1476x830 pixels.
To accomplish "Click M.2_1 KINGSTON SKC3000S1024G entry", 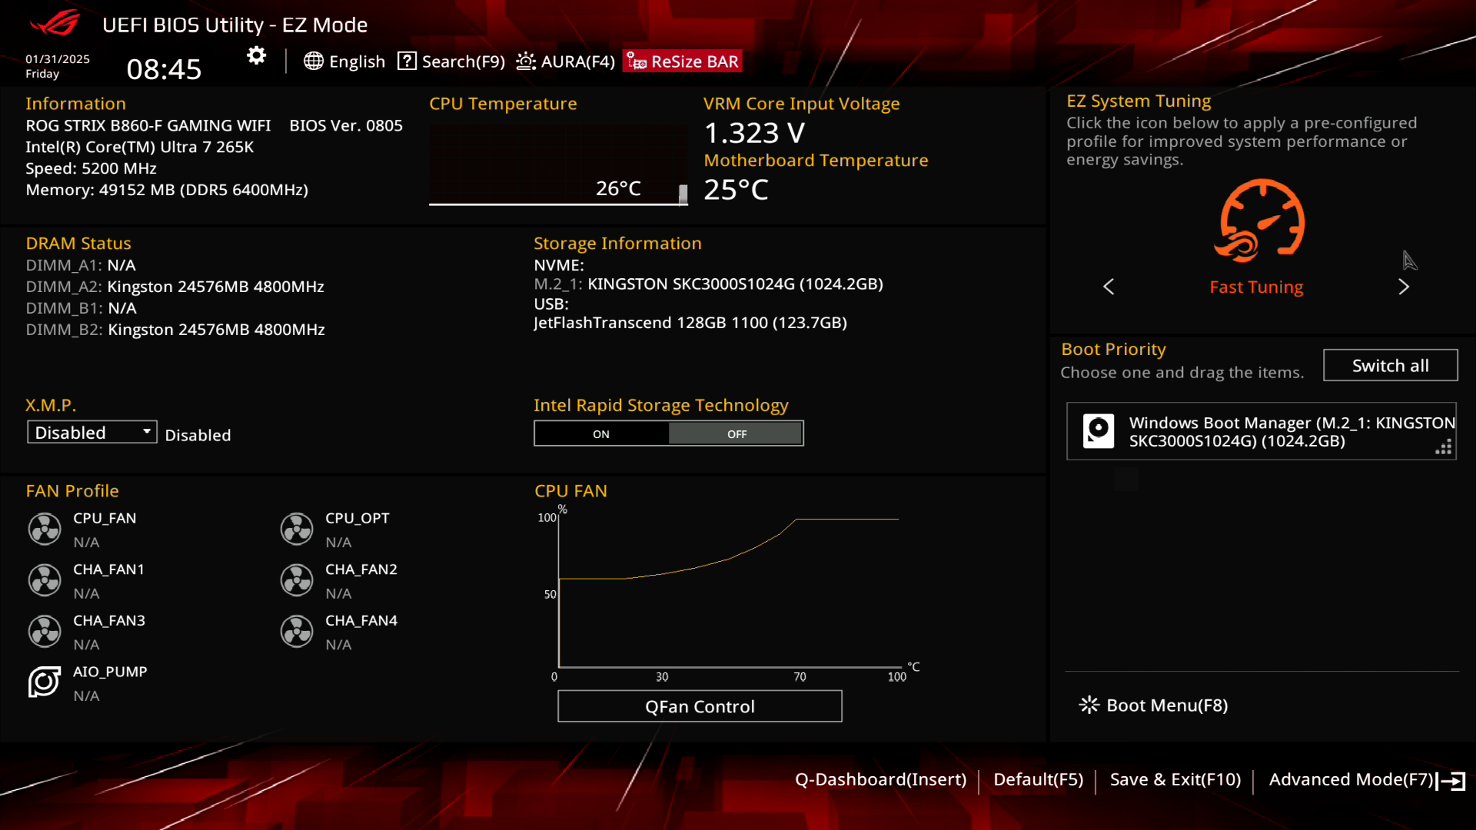I will (708, 284).
